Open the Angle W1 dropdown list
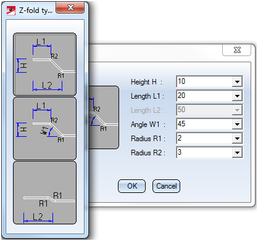This screenshot has height=241, width=258. click(237, 125)
